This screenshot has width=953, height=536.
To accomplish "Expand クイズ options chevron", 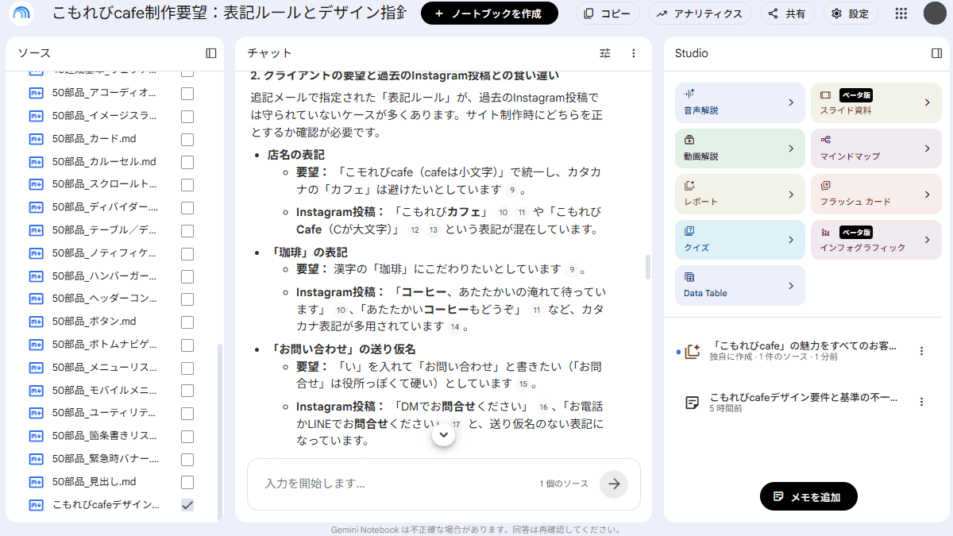I will [791, 240].
